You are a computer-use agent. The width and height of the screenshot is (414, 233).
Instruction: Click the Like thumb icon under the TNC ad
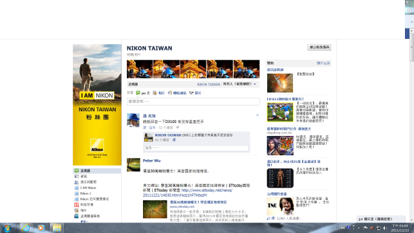(268, 219)
